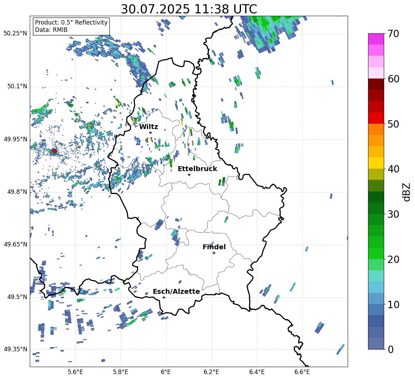Viewport: 415px width, 379px height.
Task: Click the orange colorbar segment just below 50
Action: 376,129
